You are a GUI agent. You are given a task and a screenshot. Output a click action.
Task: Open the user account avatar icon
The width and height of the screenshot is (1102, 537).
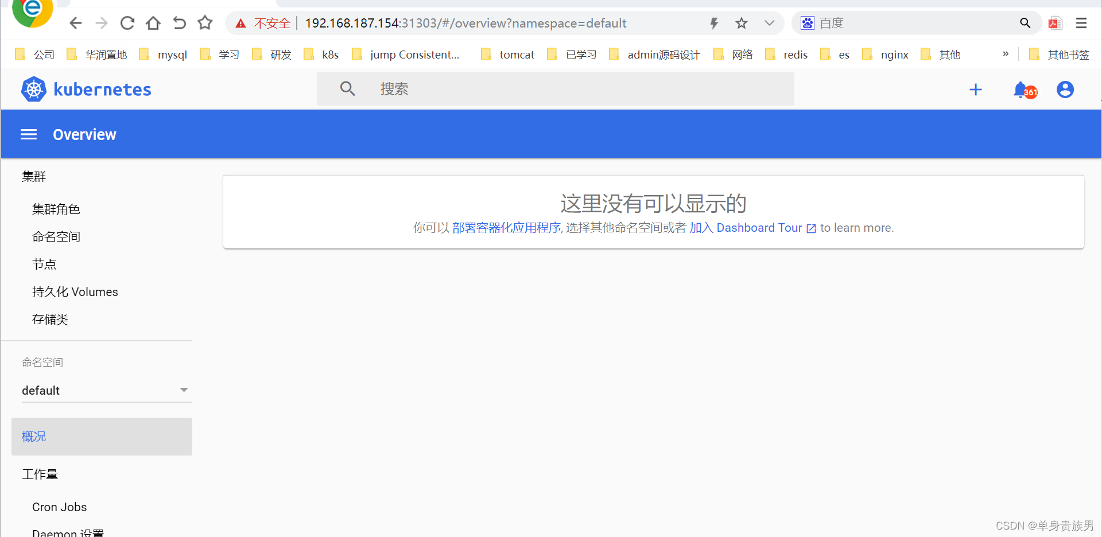click(1065, 89)
